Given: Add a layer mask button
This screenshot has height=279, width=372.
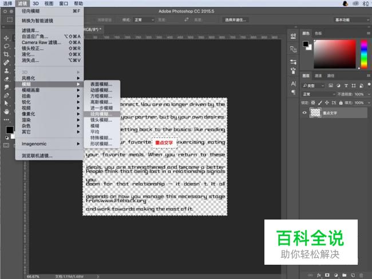Looking at the screenshot, I should coord(327,275).
